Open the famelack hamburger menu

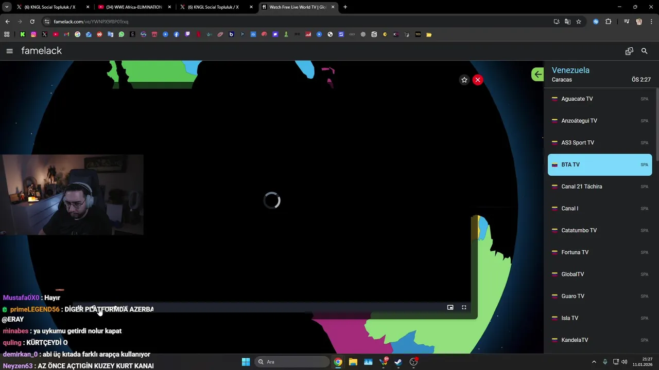click(9, 51)
